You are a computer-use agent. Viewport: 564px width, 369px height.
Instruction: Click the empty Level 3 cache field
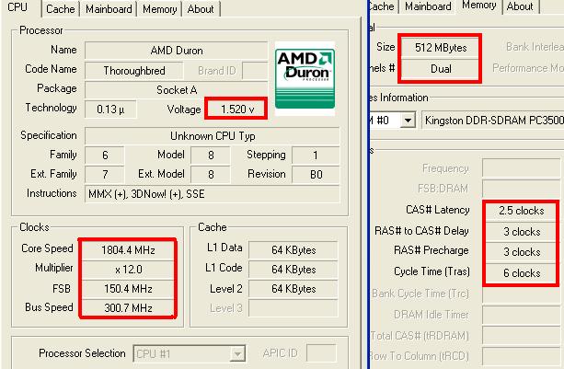(294, 308)
